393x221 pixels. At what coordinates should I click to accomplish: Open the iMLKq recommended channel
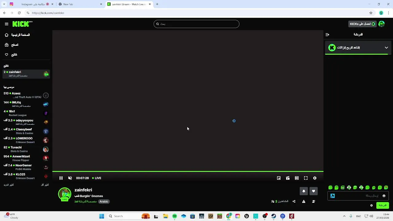click(x=26, y=104)
